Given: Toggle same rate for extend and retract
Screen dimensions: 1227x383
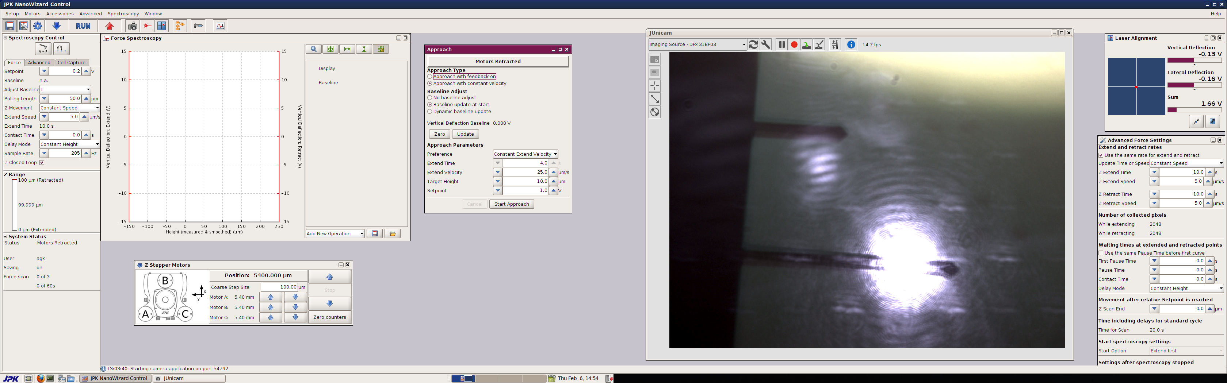Looking at the screenshot, I should coord(1101,155).
